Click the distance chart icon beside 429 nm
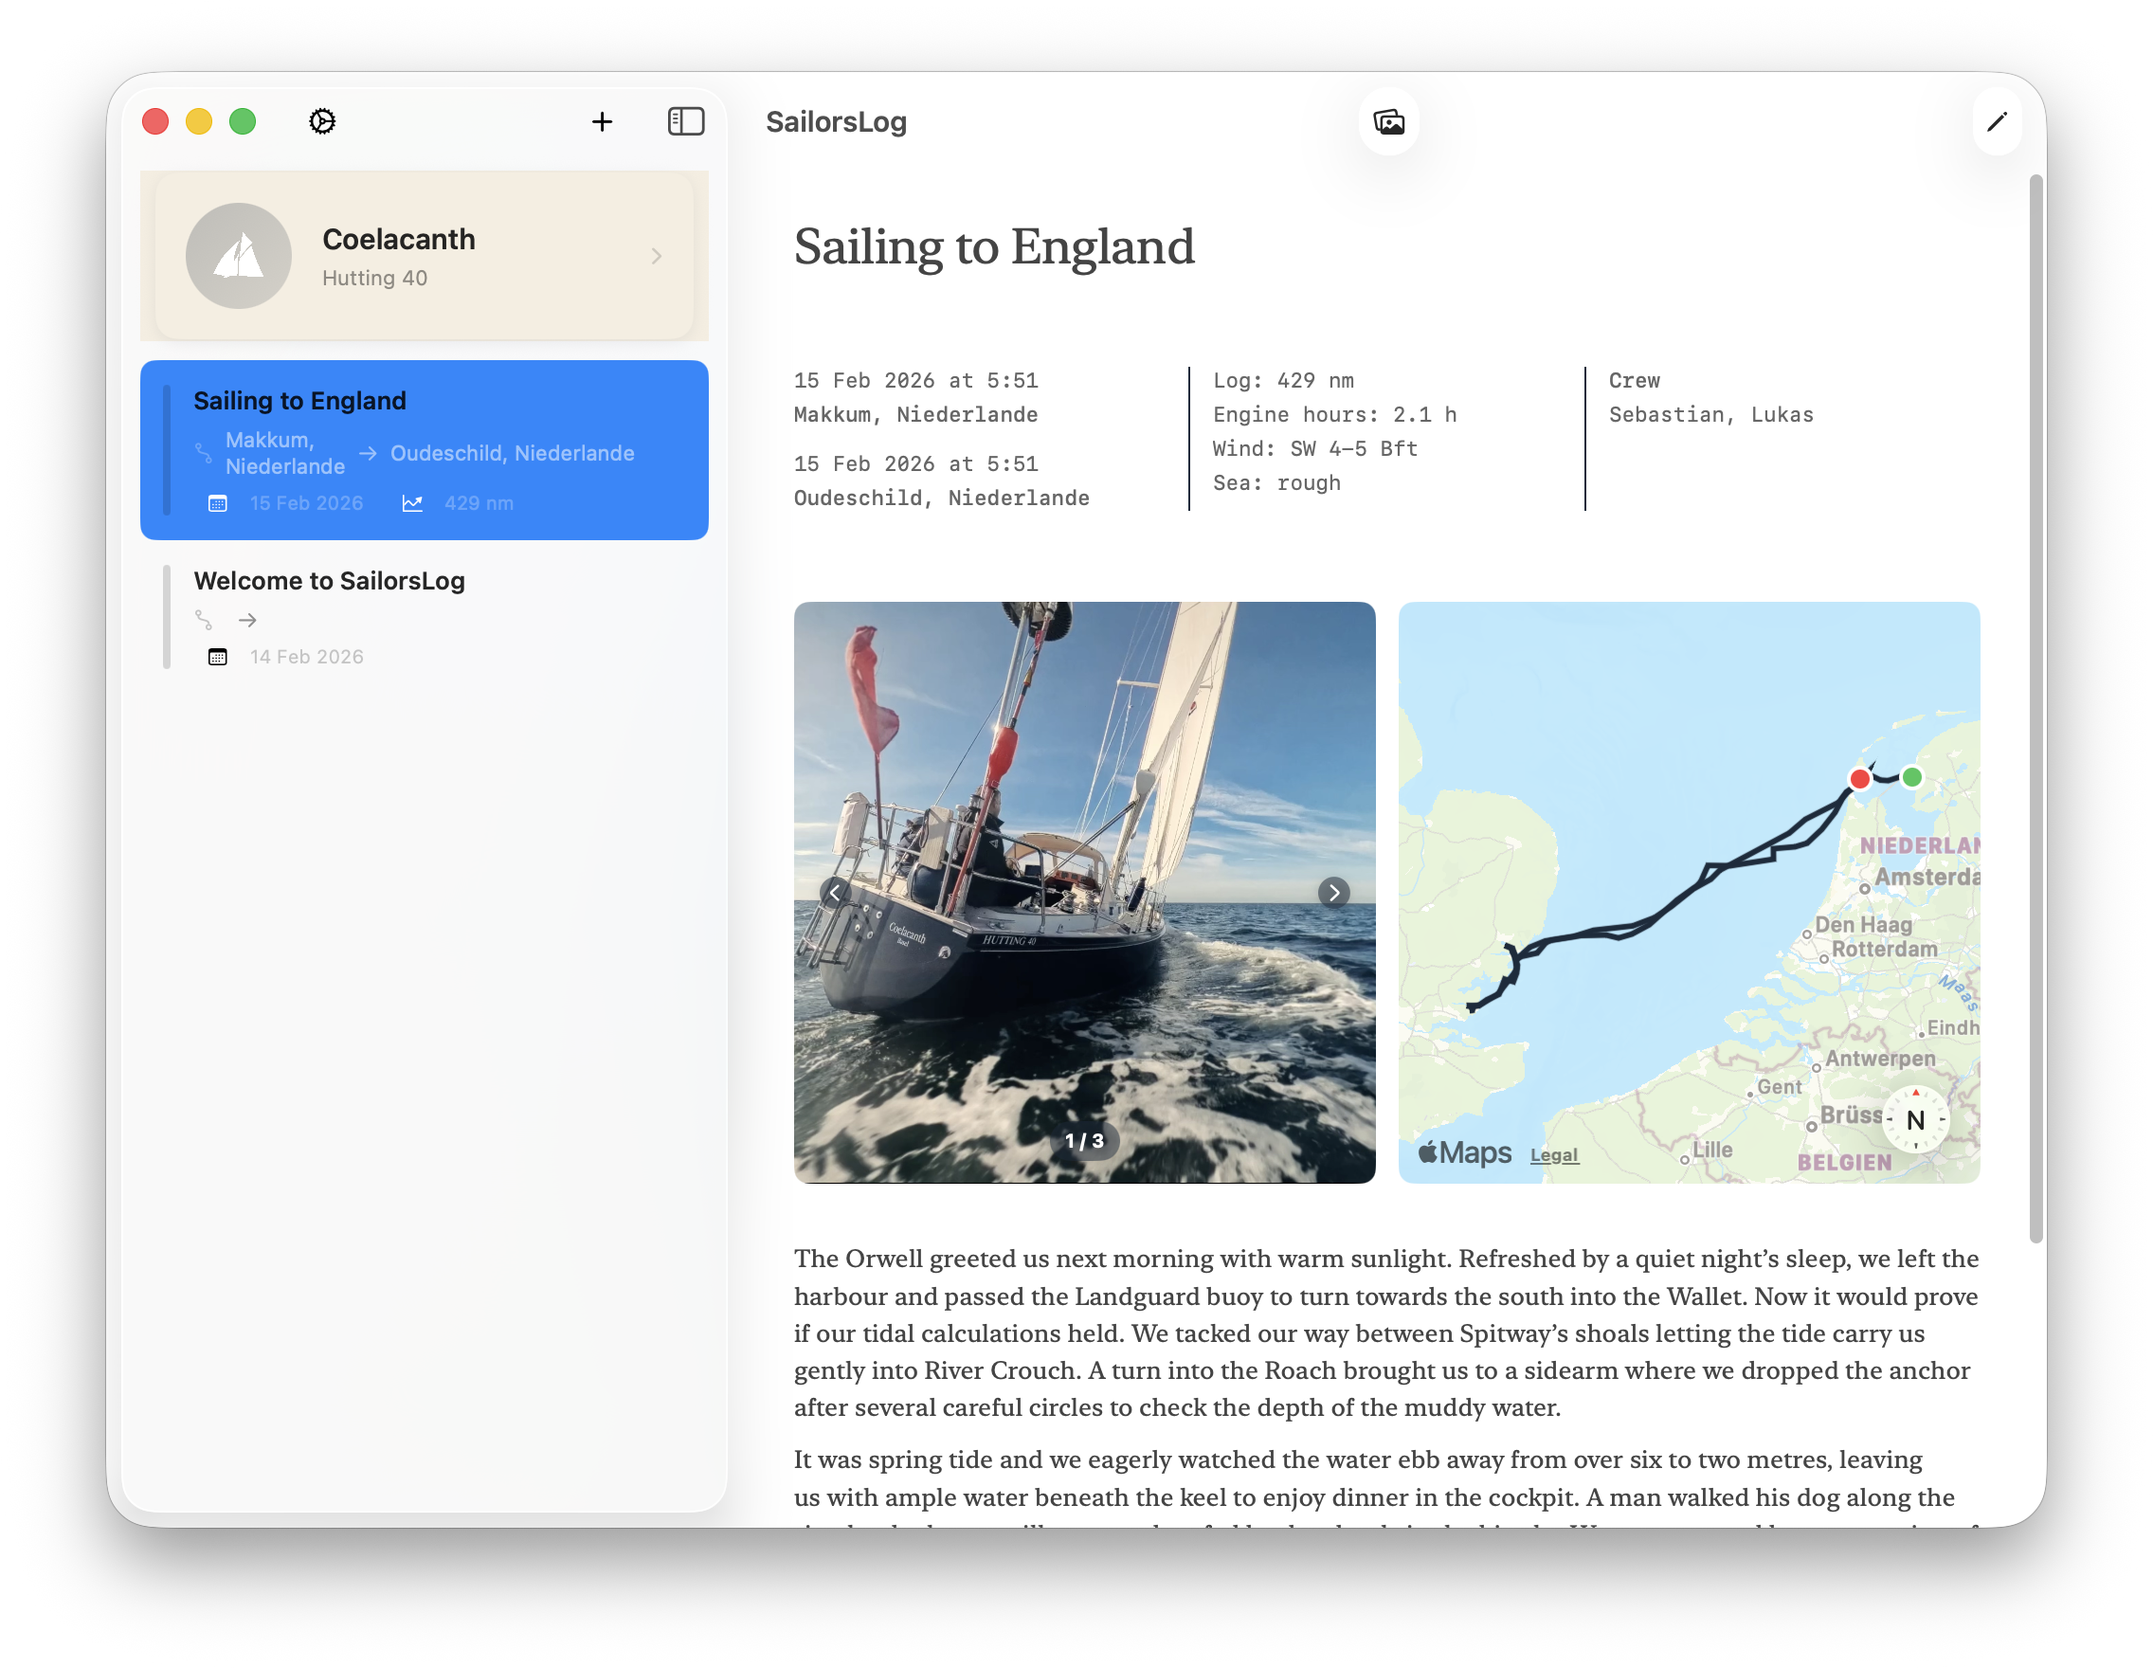The image size is (2153, 1668). [412, 502]
